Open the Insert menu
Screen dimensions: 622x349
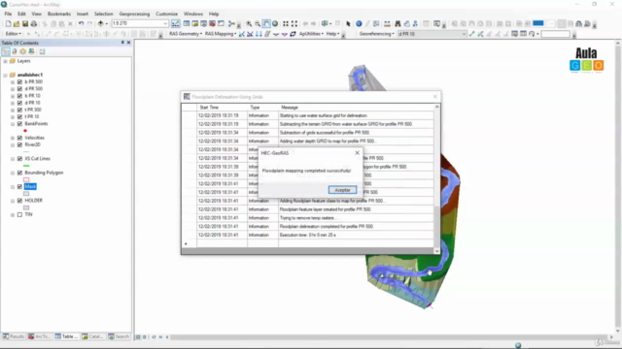coord(83,14)
